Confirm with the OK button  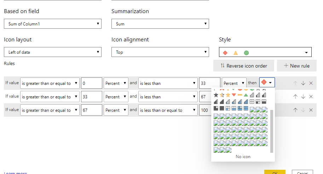[275, 172]
